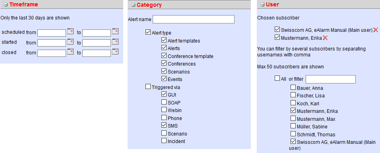Focus the subscriber filter input box

point(331,79)
